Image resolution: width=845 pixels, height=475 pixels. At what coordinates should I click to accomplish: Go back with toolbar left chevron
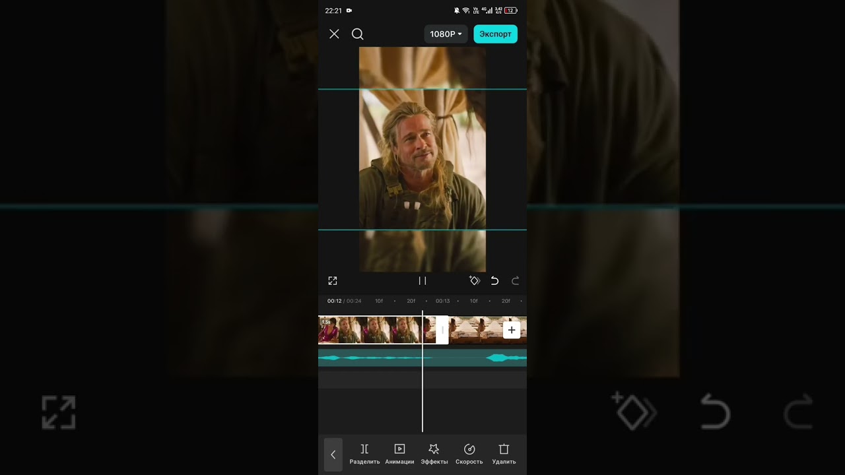333,455
